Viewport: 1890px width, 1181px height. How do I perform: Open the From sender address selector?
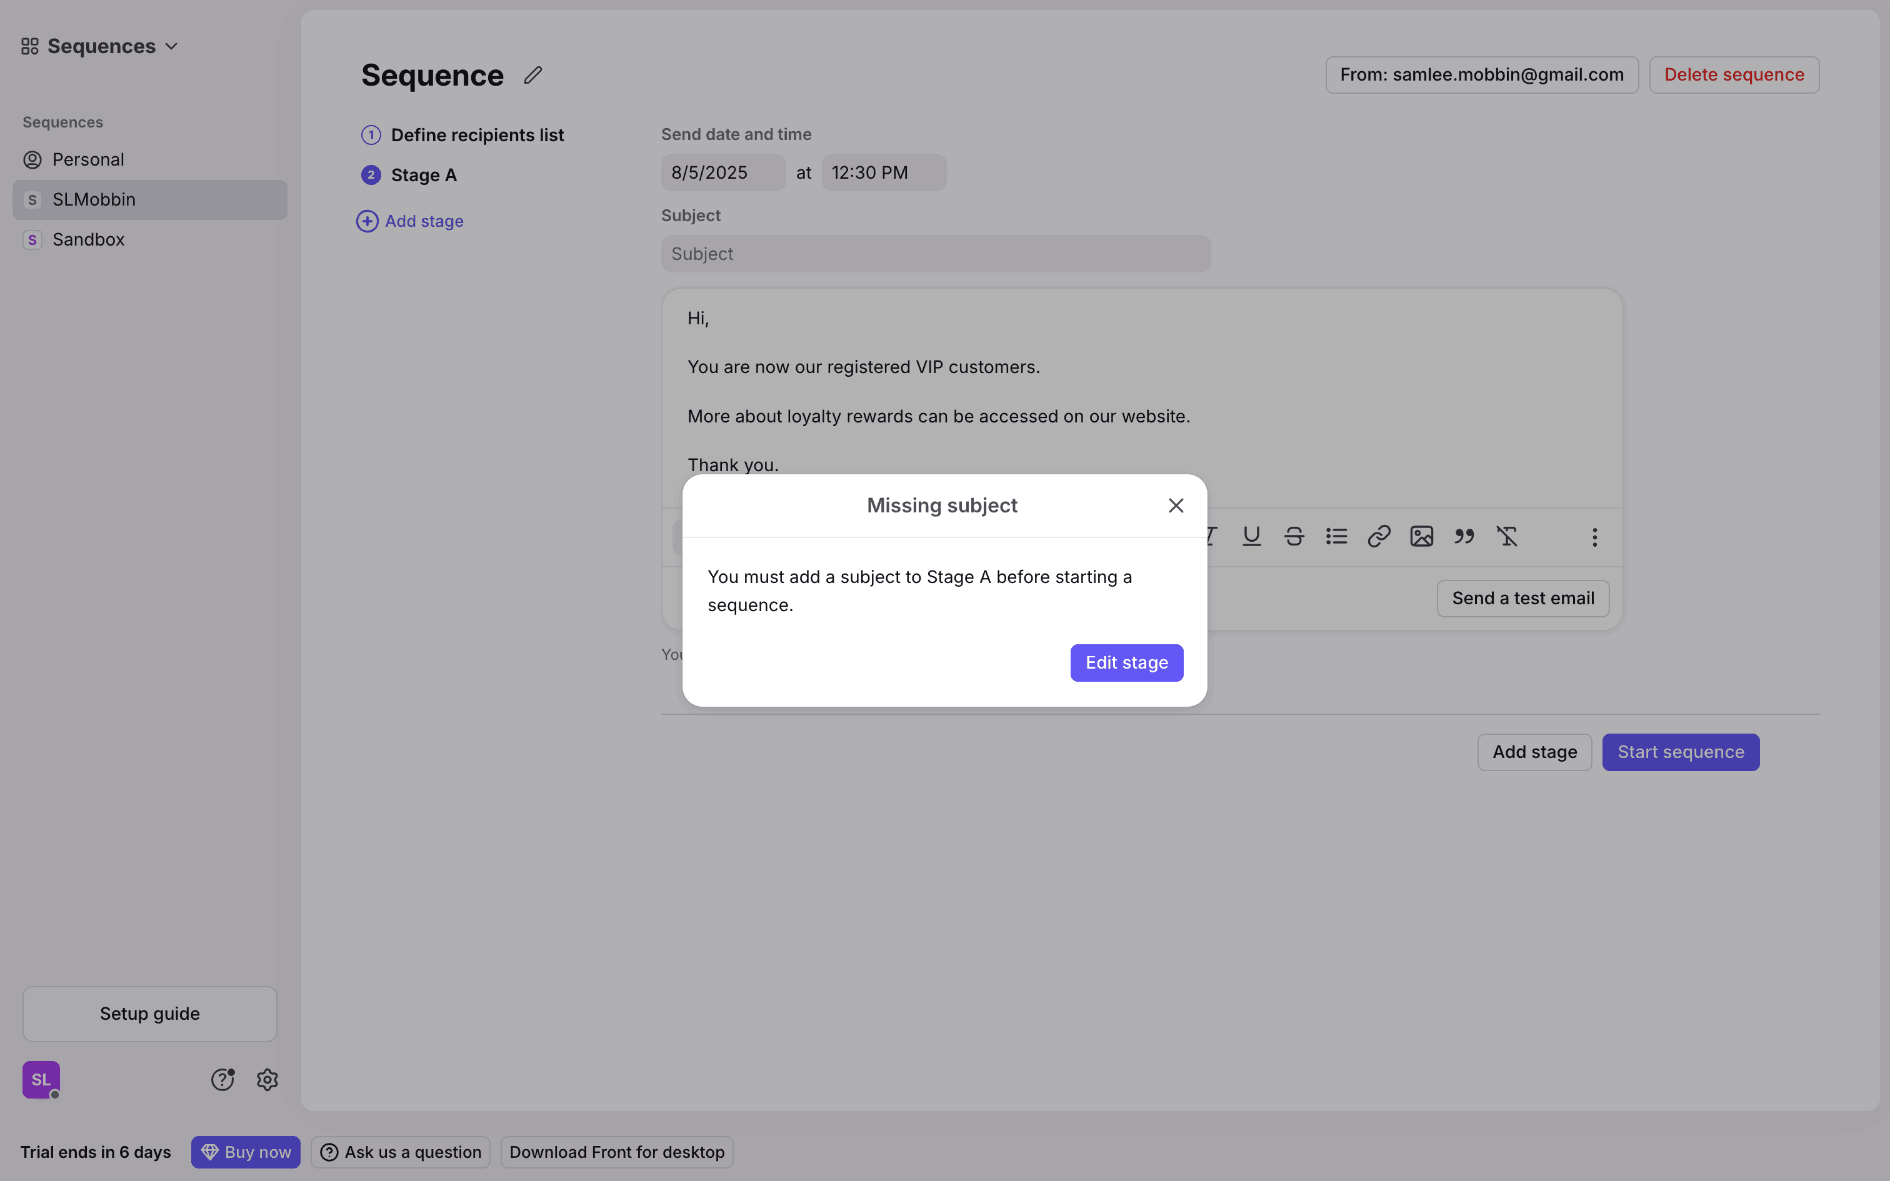(1481, 75)
